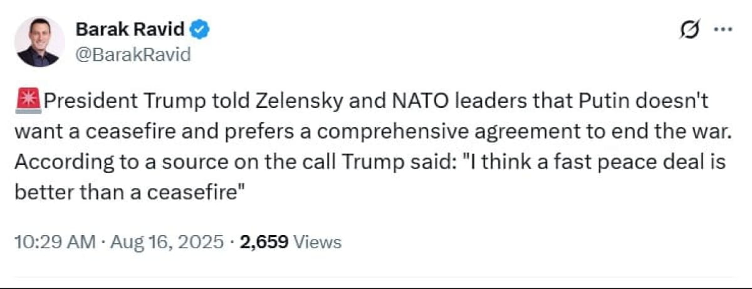Viewport: 752px width, 289px height.
Task: Click the Views label
Action: coord(317,242)
